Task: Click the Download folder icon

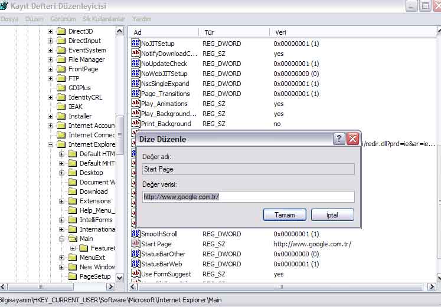Action: pos(72,192)
